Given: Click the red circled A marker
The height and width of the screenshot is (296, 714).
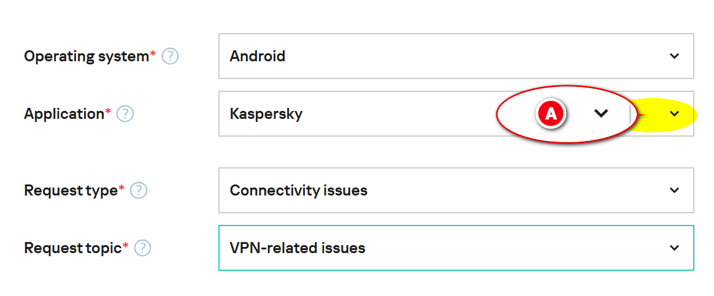Looking at the screenshot, I should tap(550, 114).
